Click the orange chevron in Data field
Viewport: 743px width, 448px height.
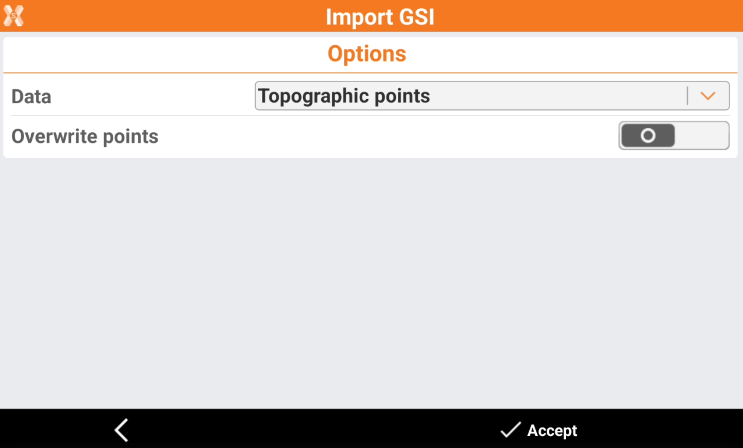(708, 96)
